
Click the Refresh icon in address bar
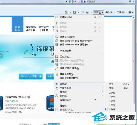pos(75,2)
